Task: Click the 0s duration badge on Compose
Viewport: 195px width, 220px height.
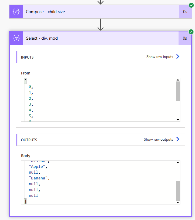Action: point(185,12)
